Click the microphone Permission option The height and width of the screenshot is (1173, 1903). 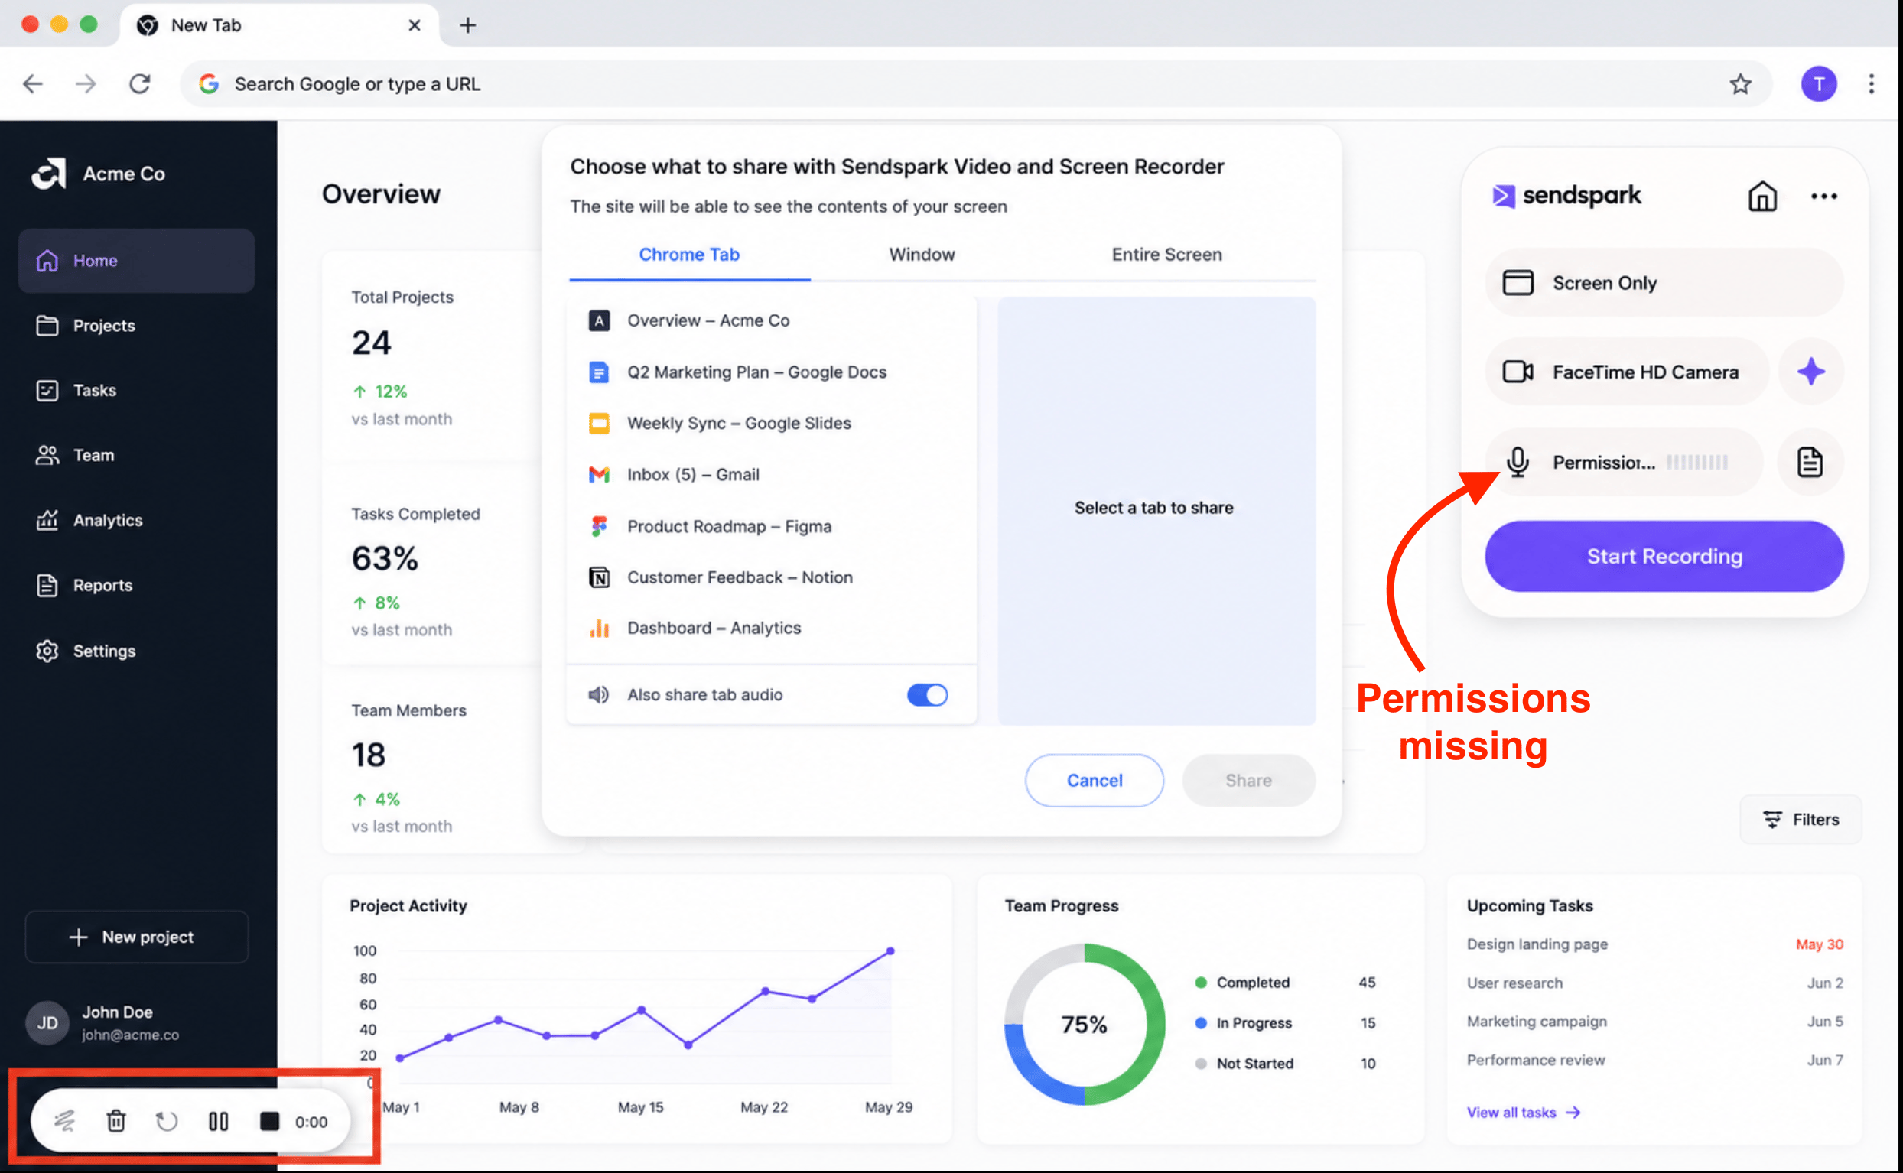click(x=1623, y=463)
